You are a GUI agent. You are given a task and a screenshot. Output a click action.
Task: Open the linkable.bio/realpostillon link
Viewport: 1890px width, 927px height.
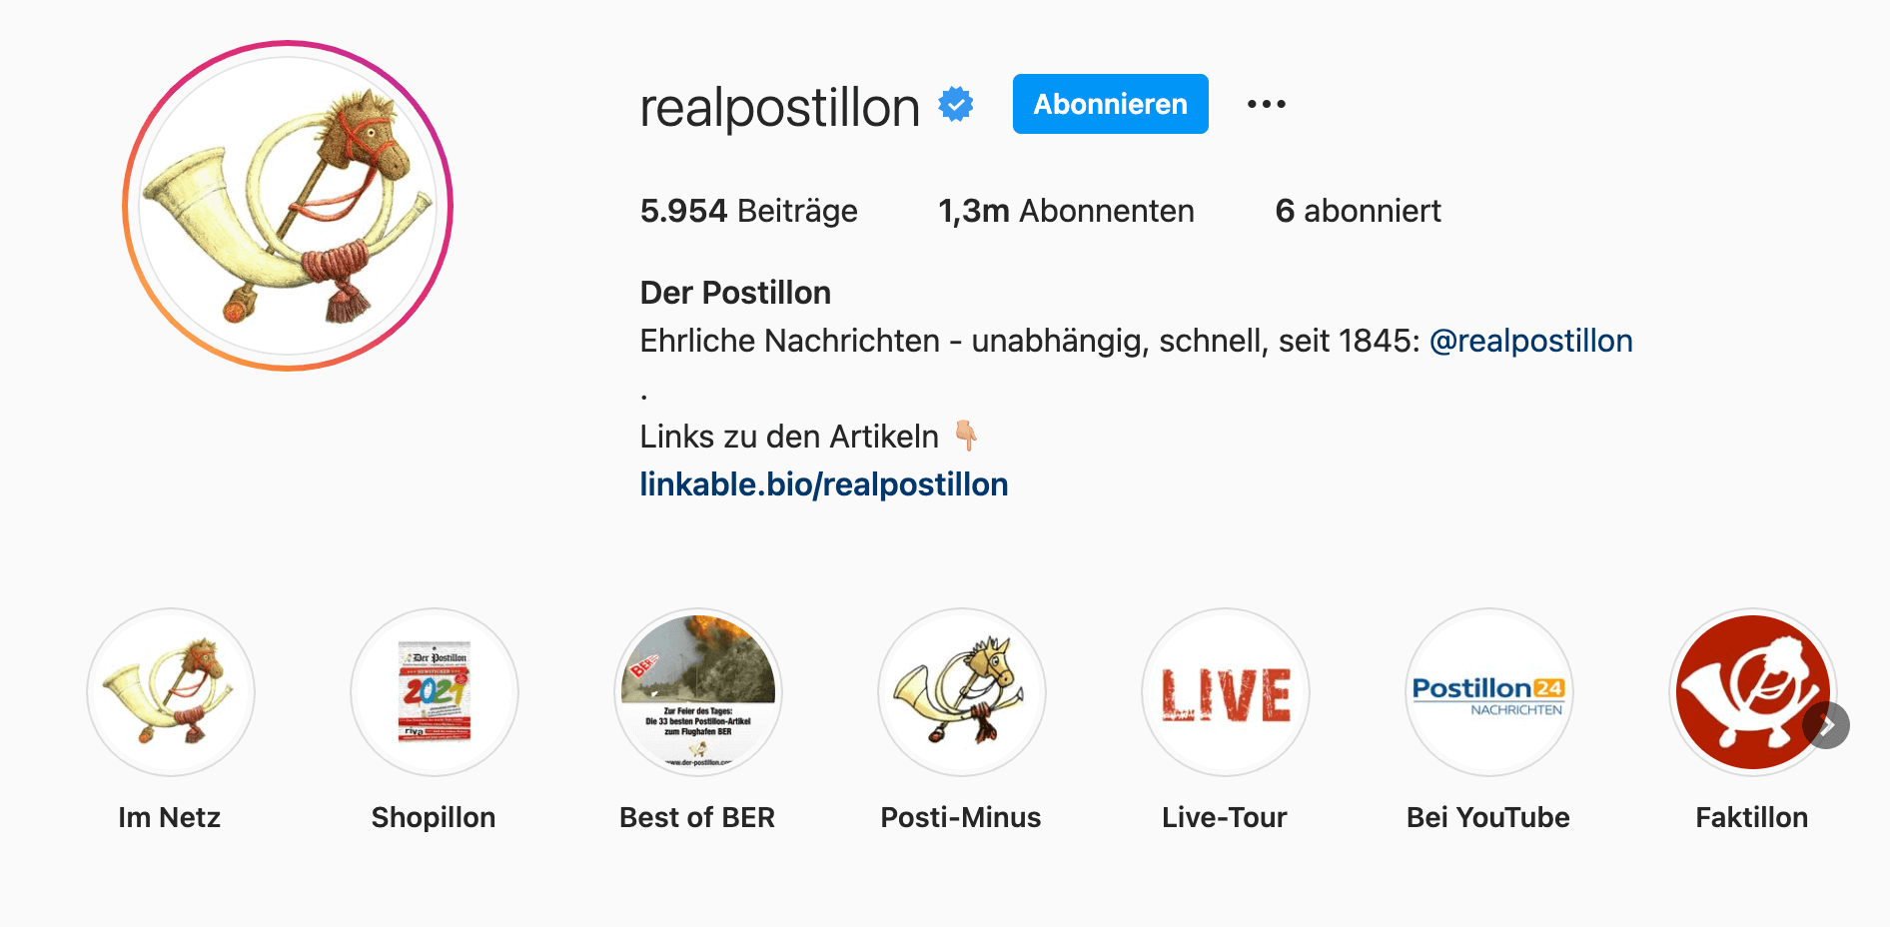pyautogui.click(x=823, y=483)
